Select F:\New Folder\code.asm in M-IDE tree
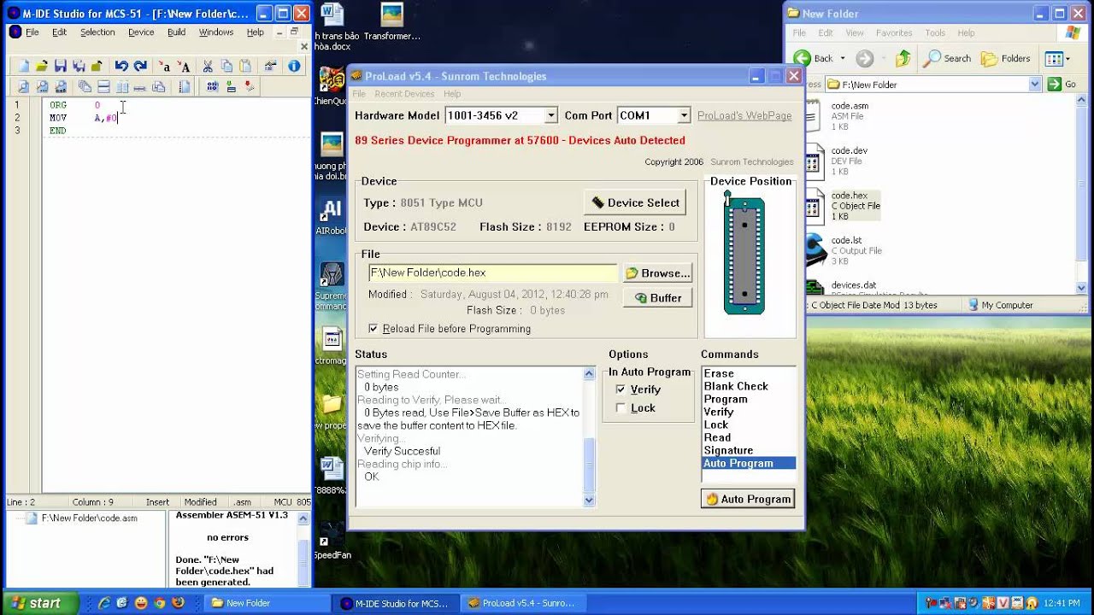This screenshot has width=1094, height=615. pos(89,518)
